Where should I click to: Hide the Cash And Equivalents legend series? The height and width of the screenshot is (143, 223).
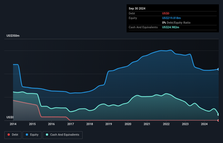tap(62, 135)
